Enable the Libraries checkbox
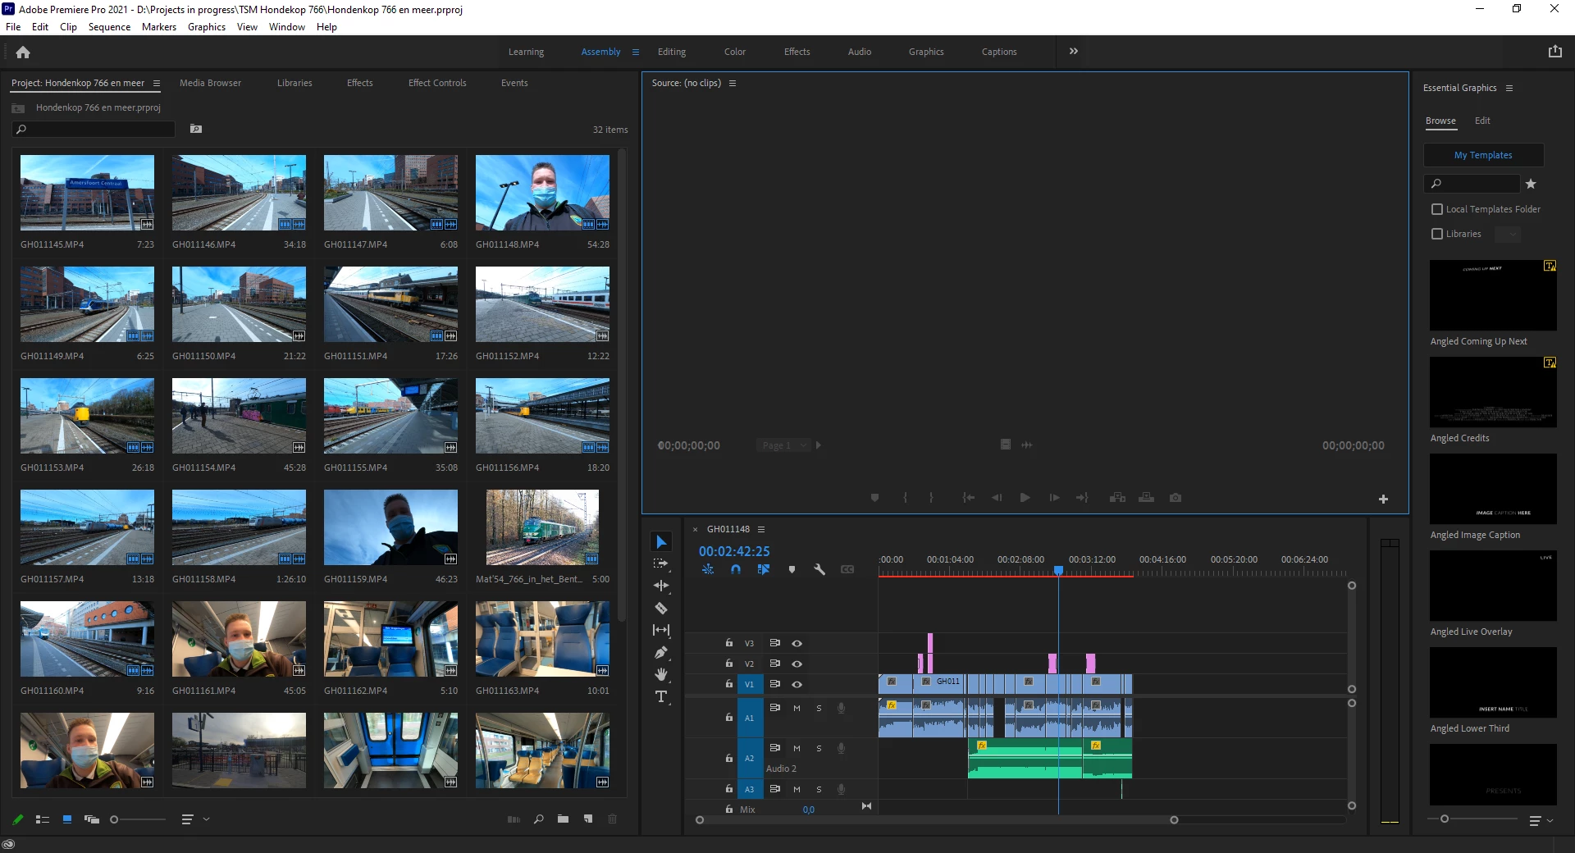Image resolution: width=1575 pixels, height=853 pixels. pyautogui.click(x=1437, y=234)
